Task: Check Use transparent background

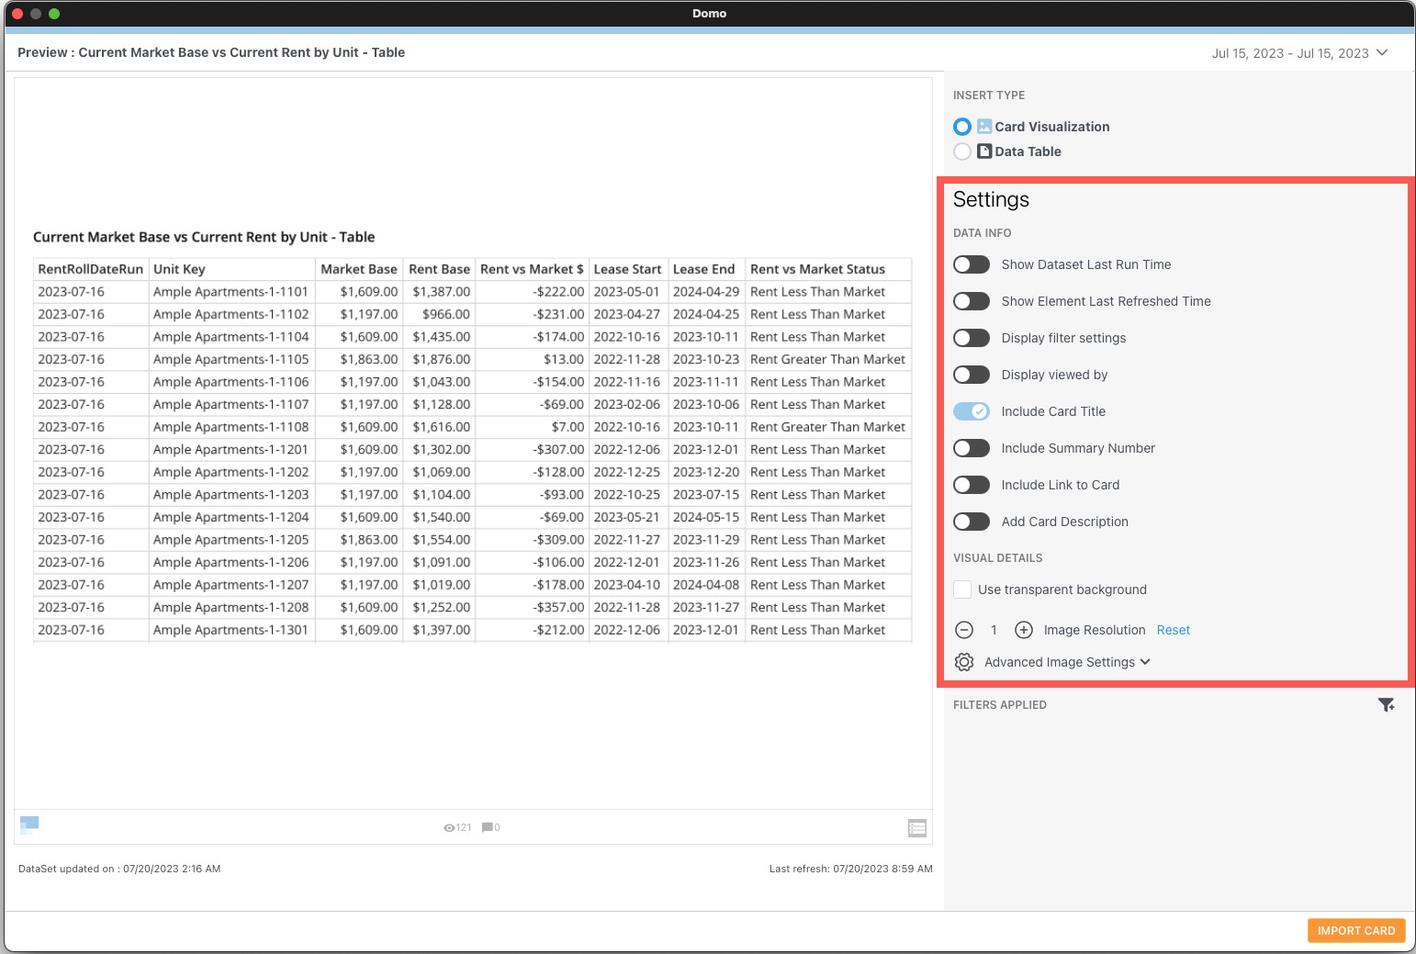Action: click(961, 589)
